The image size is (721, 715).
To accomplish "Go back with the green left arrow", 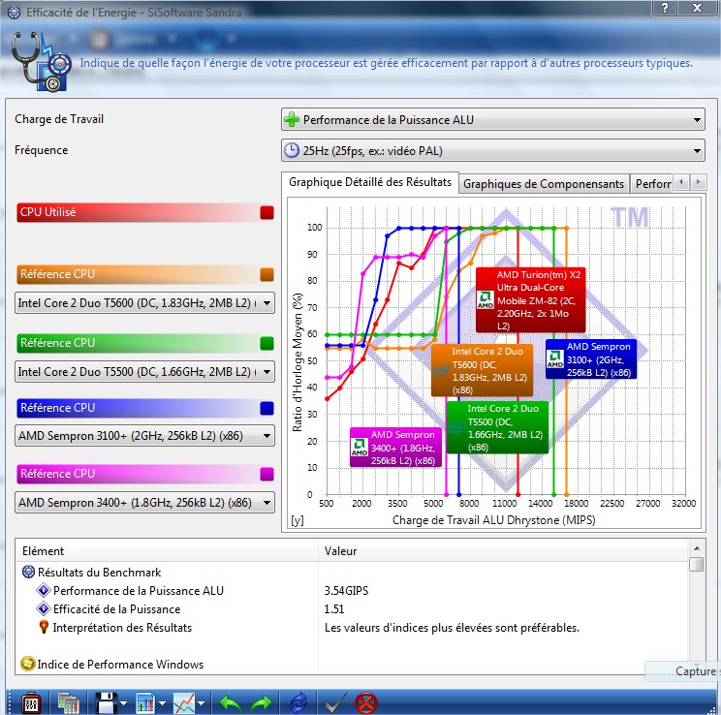I will coord(231,703).
